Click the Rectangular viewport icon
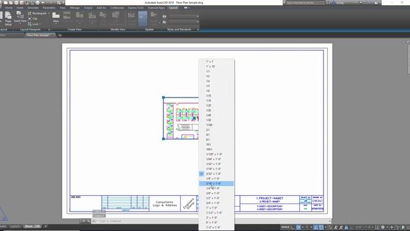Viewport: 410px width, 231px height. [29, 13]
